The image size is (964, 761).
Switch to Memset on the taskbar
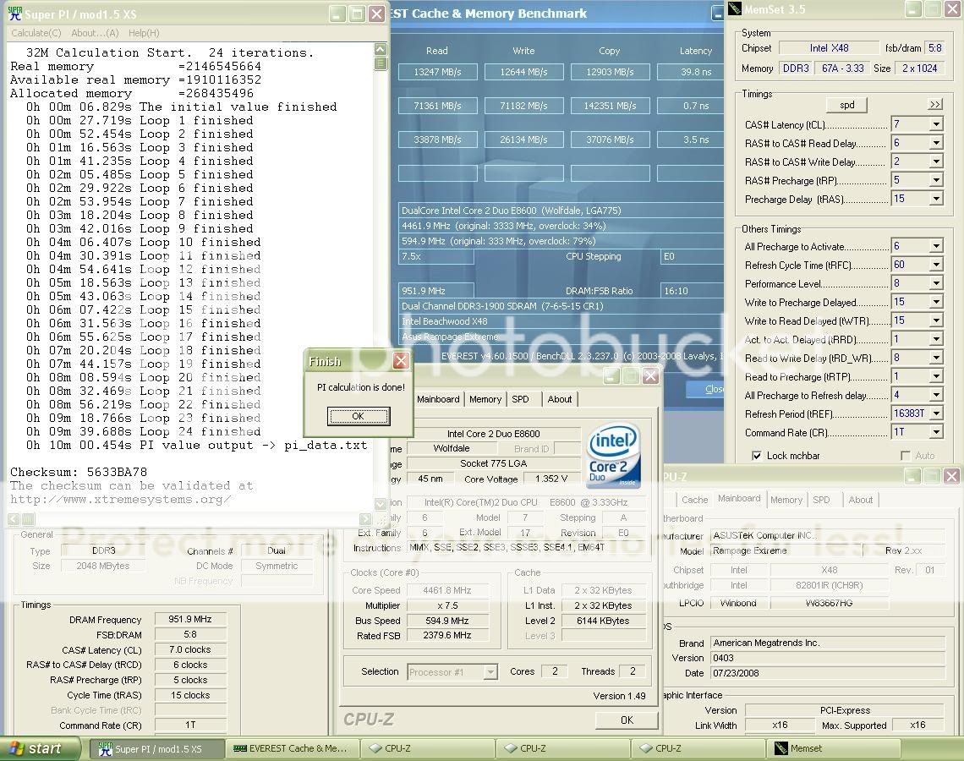click(x=832, y=748)
